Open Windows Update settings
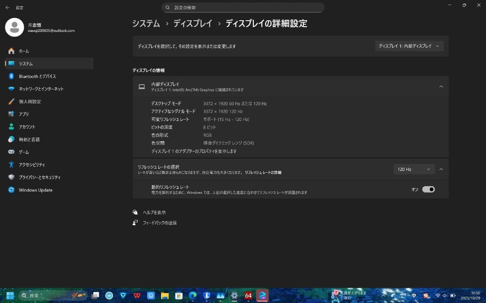486x303 pixels. tap(35, 190)
